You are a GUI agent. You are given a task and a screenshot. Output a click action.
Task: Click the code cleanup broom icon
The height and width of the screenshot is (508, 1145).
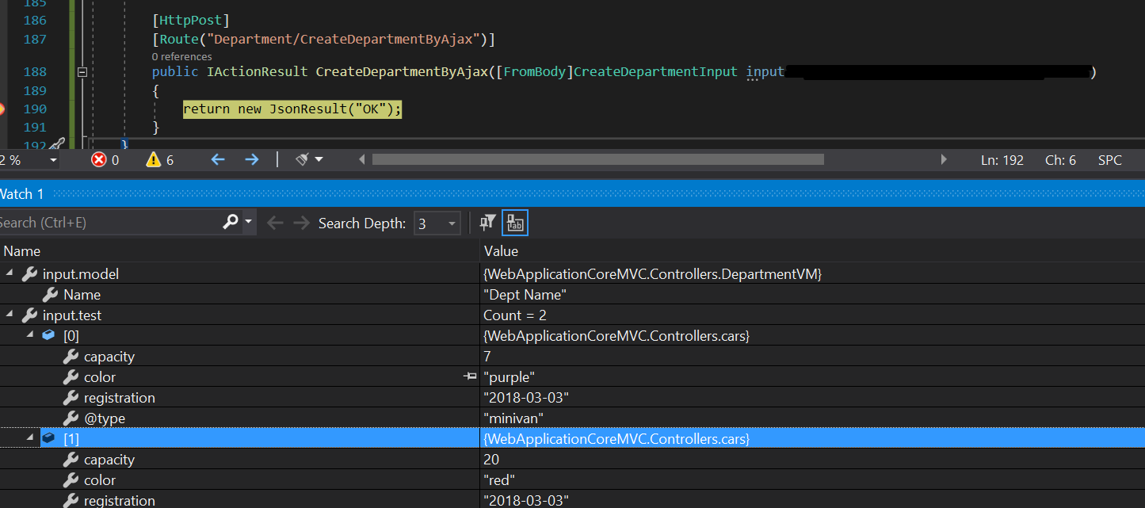[x=302, y=160]
